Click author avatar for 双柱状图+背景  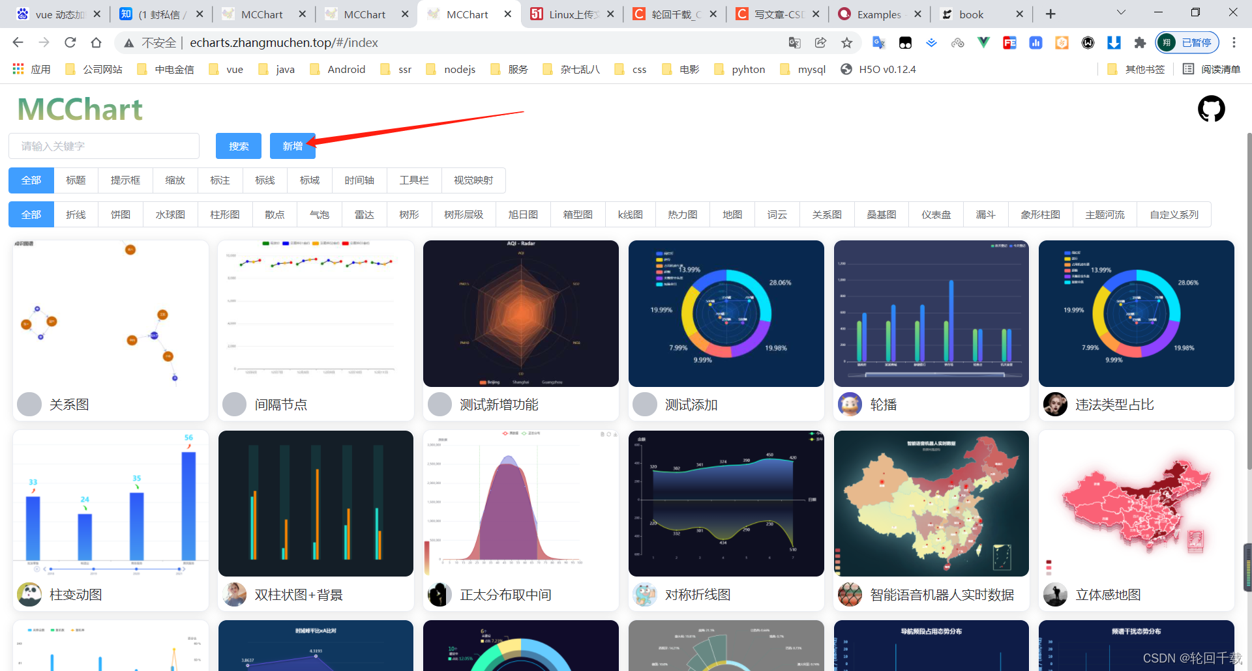(234, 595)
